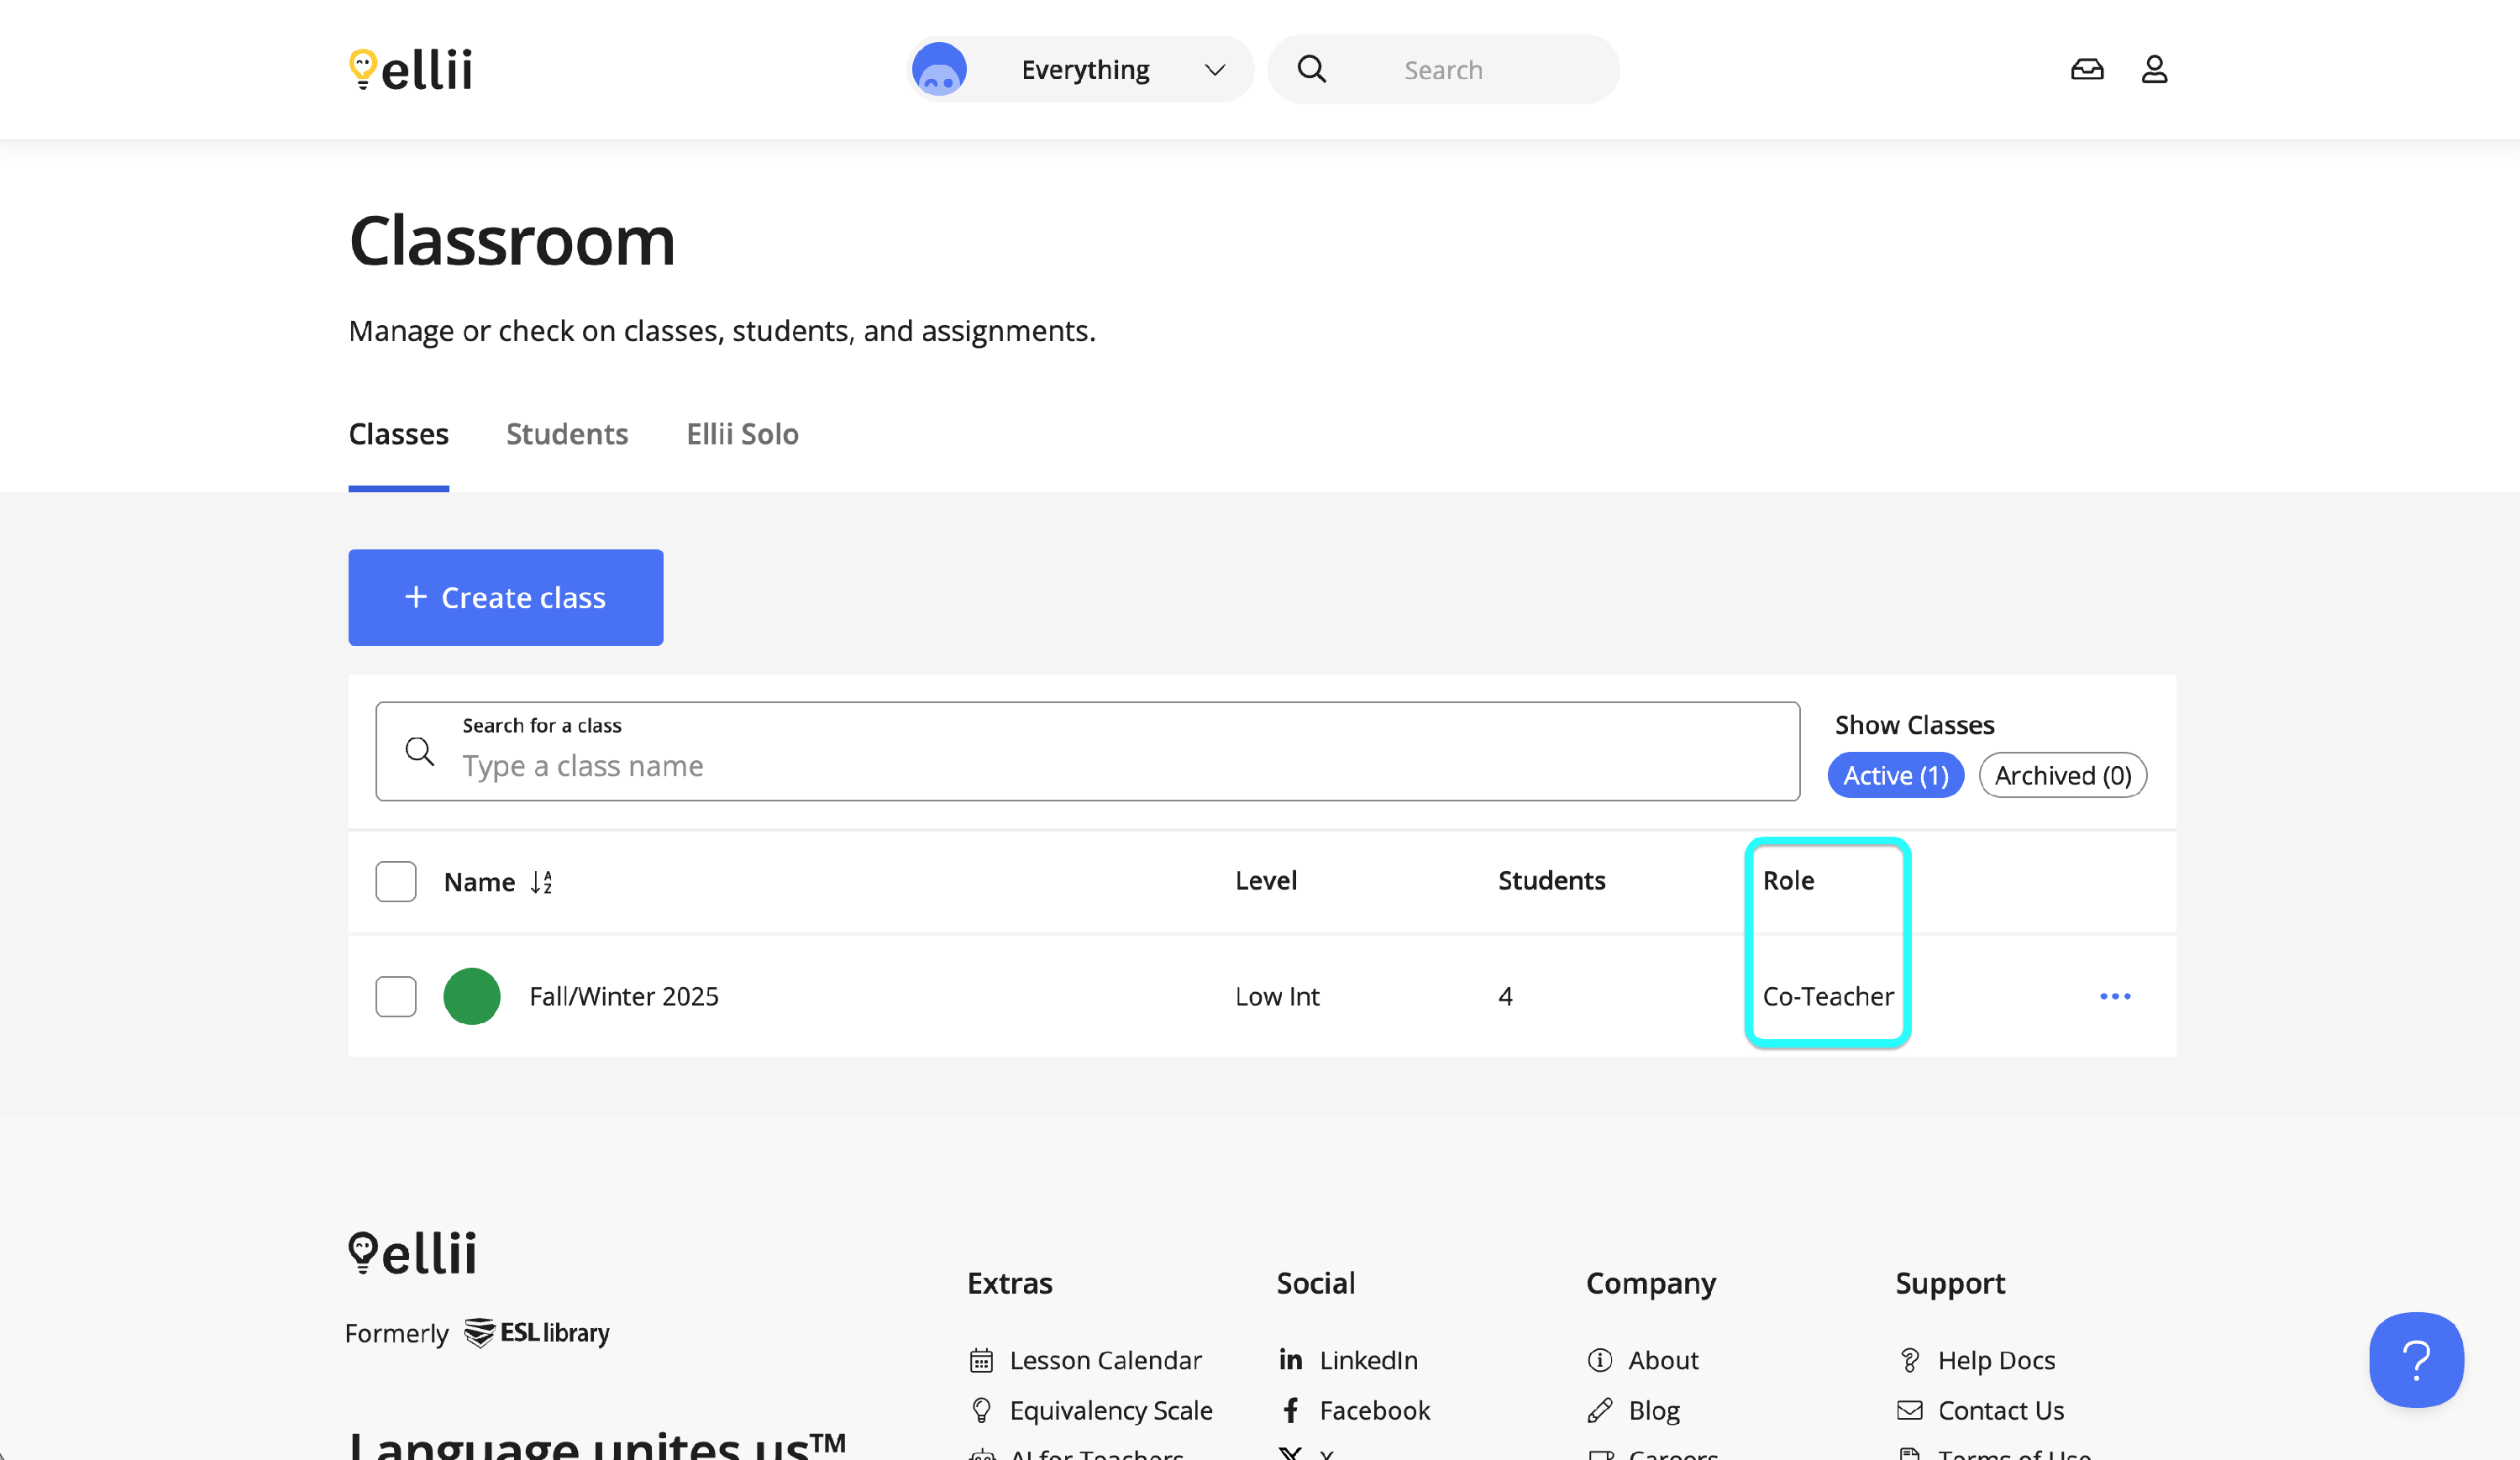Open the blue help question bubble
Screen dimensions: 2520x1460
tap(2415, 1360)
